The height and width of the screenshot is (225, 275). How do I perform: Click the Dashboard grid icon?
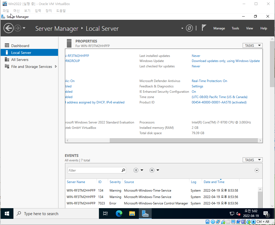(x=7, y=45)
